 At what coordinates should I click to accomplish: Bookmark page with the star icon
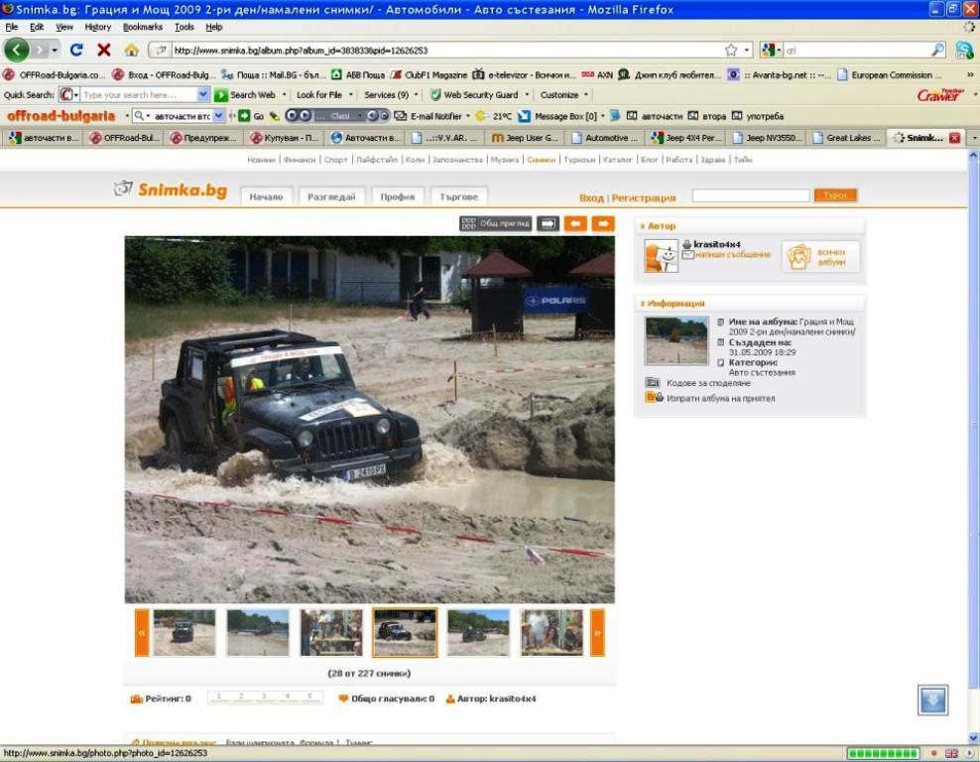[x=731, y=50]
